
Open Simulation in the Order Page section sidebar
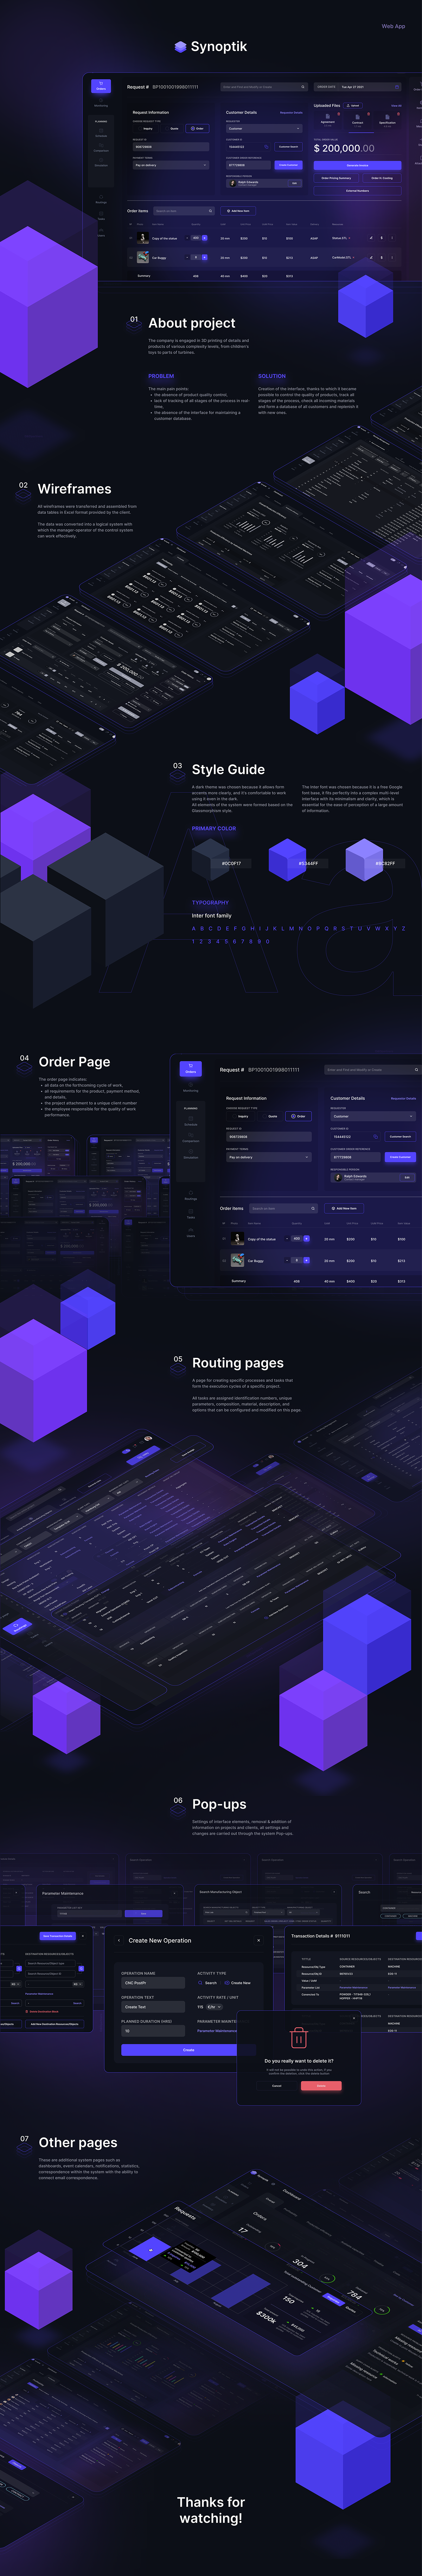tap(191, 1154)
